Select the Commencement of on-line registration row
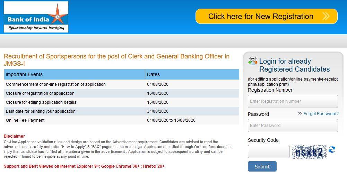 pyautogui.click(x=121, y=84)
